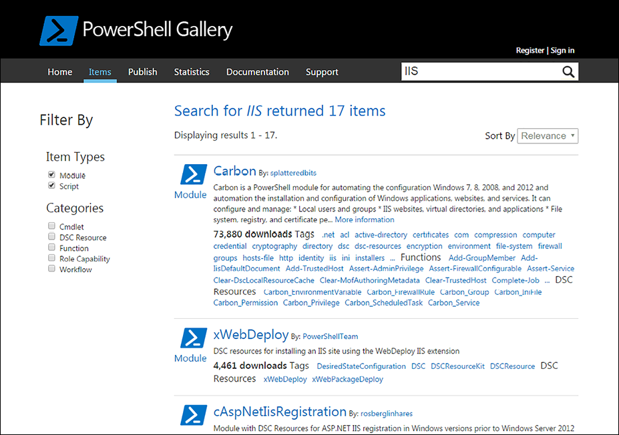The height and width of the screenshot is (435, 619).
Task: Open the Clear-DscLocalResourceCache function link
Action: [x=264, y=280]
